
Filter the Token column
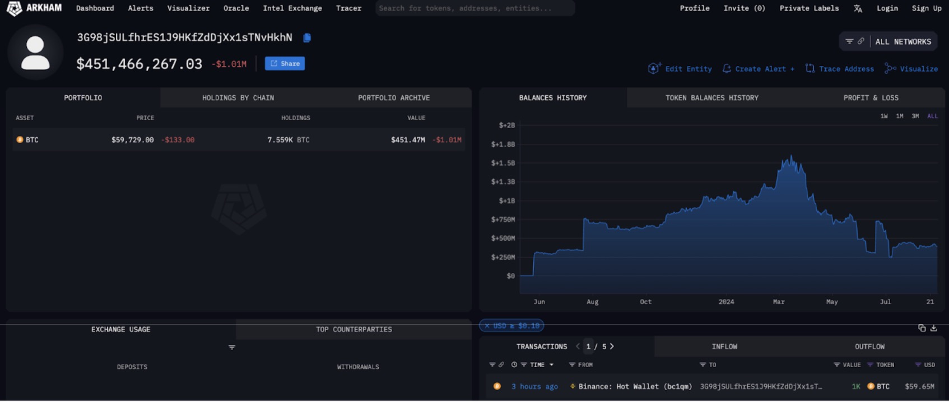870,364
